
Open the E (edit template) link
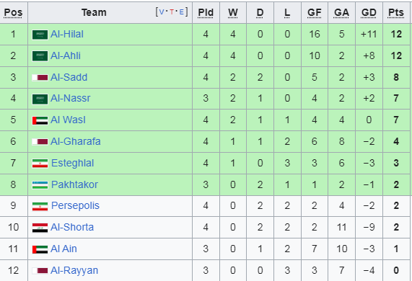coord(182,12)
